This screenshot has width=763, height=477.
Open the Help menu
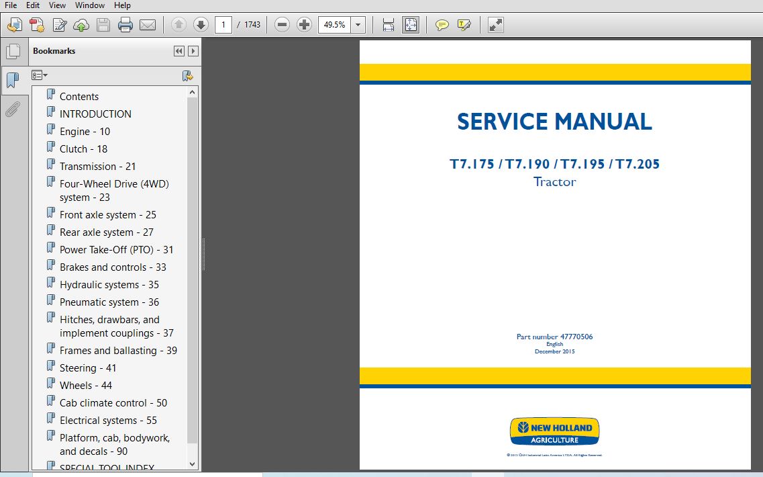pyautogui.click(x=122, y=5)
